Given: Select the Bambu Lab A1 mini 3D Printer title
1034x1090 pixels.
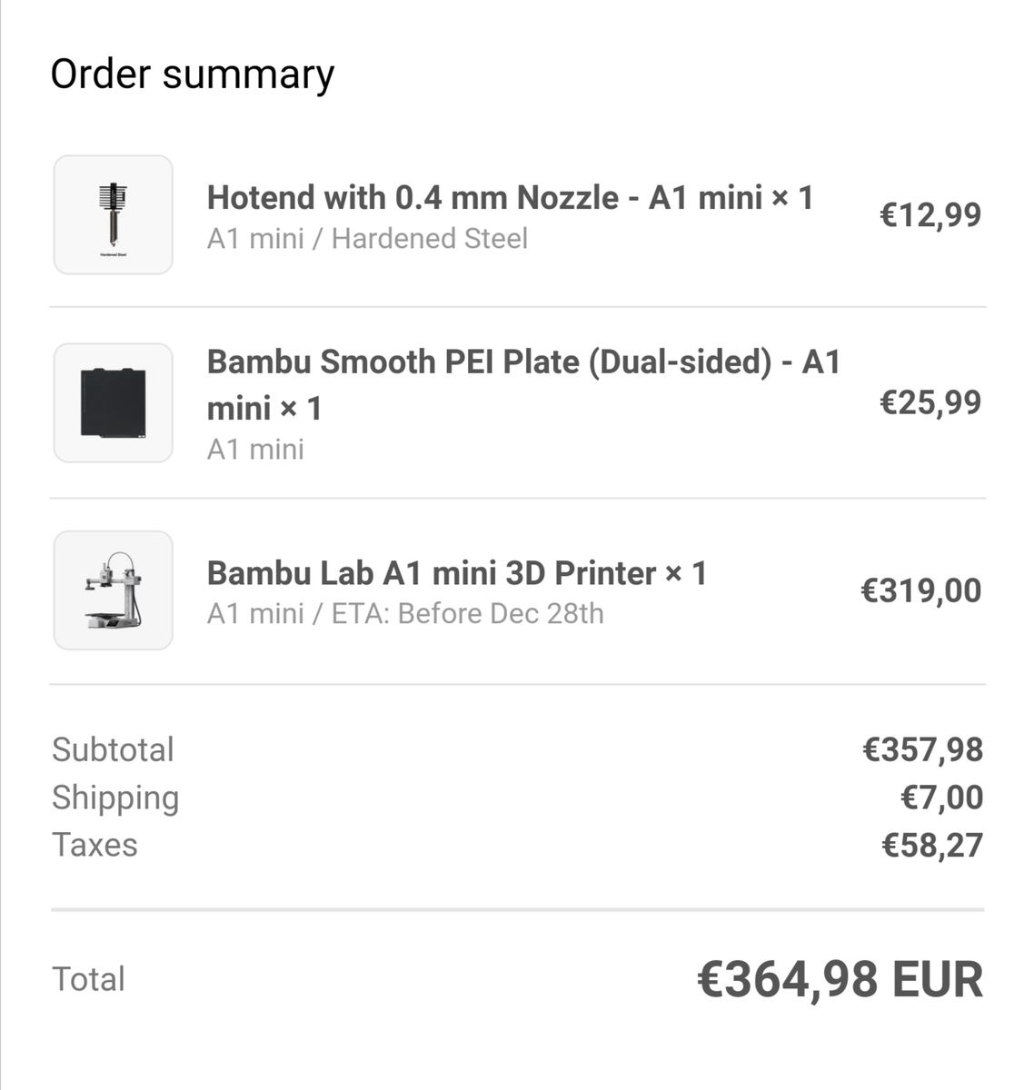Looking at the screenshot, I should [x=457, y=573].
